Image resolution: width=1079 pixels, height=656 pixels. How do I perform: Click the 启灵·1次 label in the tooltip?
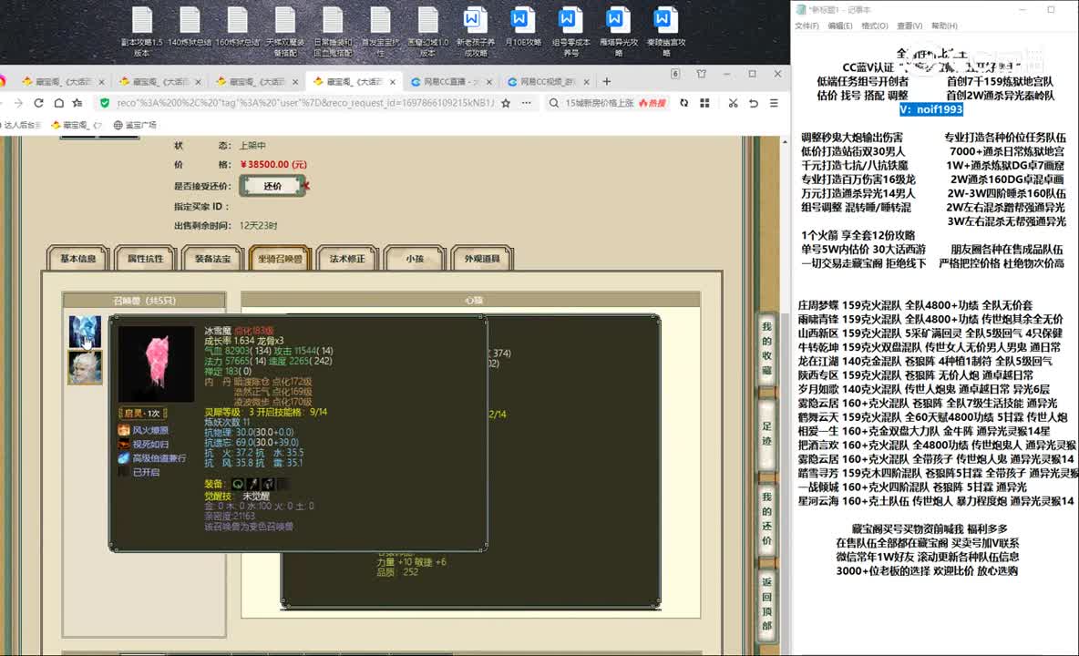point(143,414)
